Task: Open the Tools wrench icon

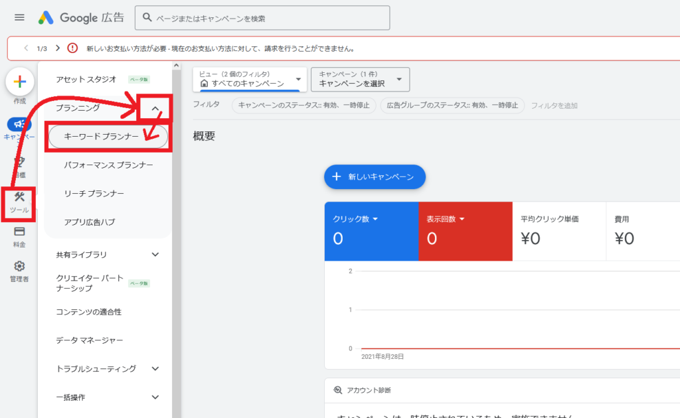Action: (19, 197)
